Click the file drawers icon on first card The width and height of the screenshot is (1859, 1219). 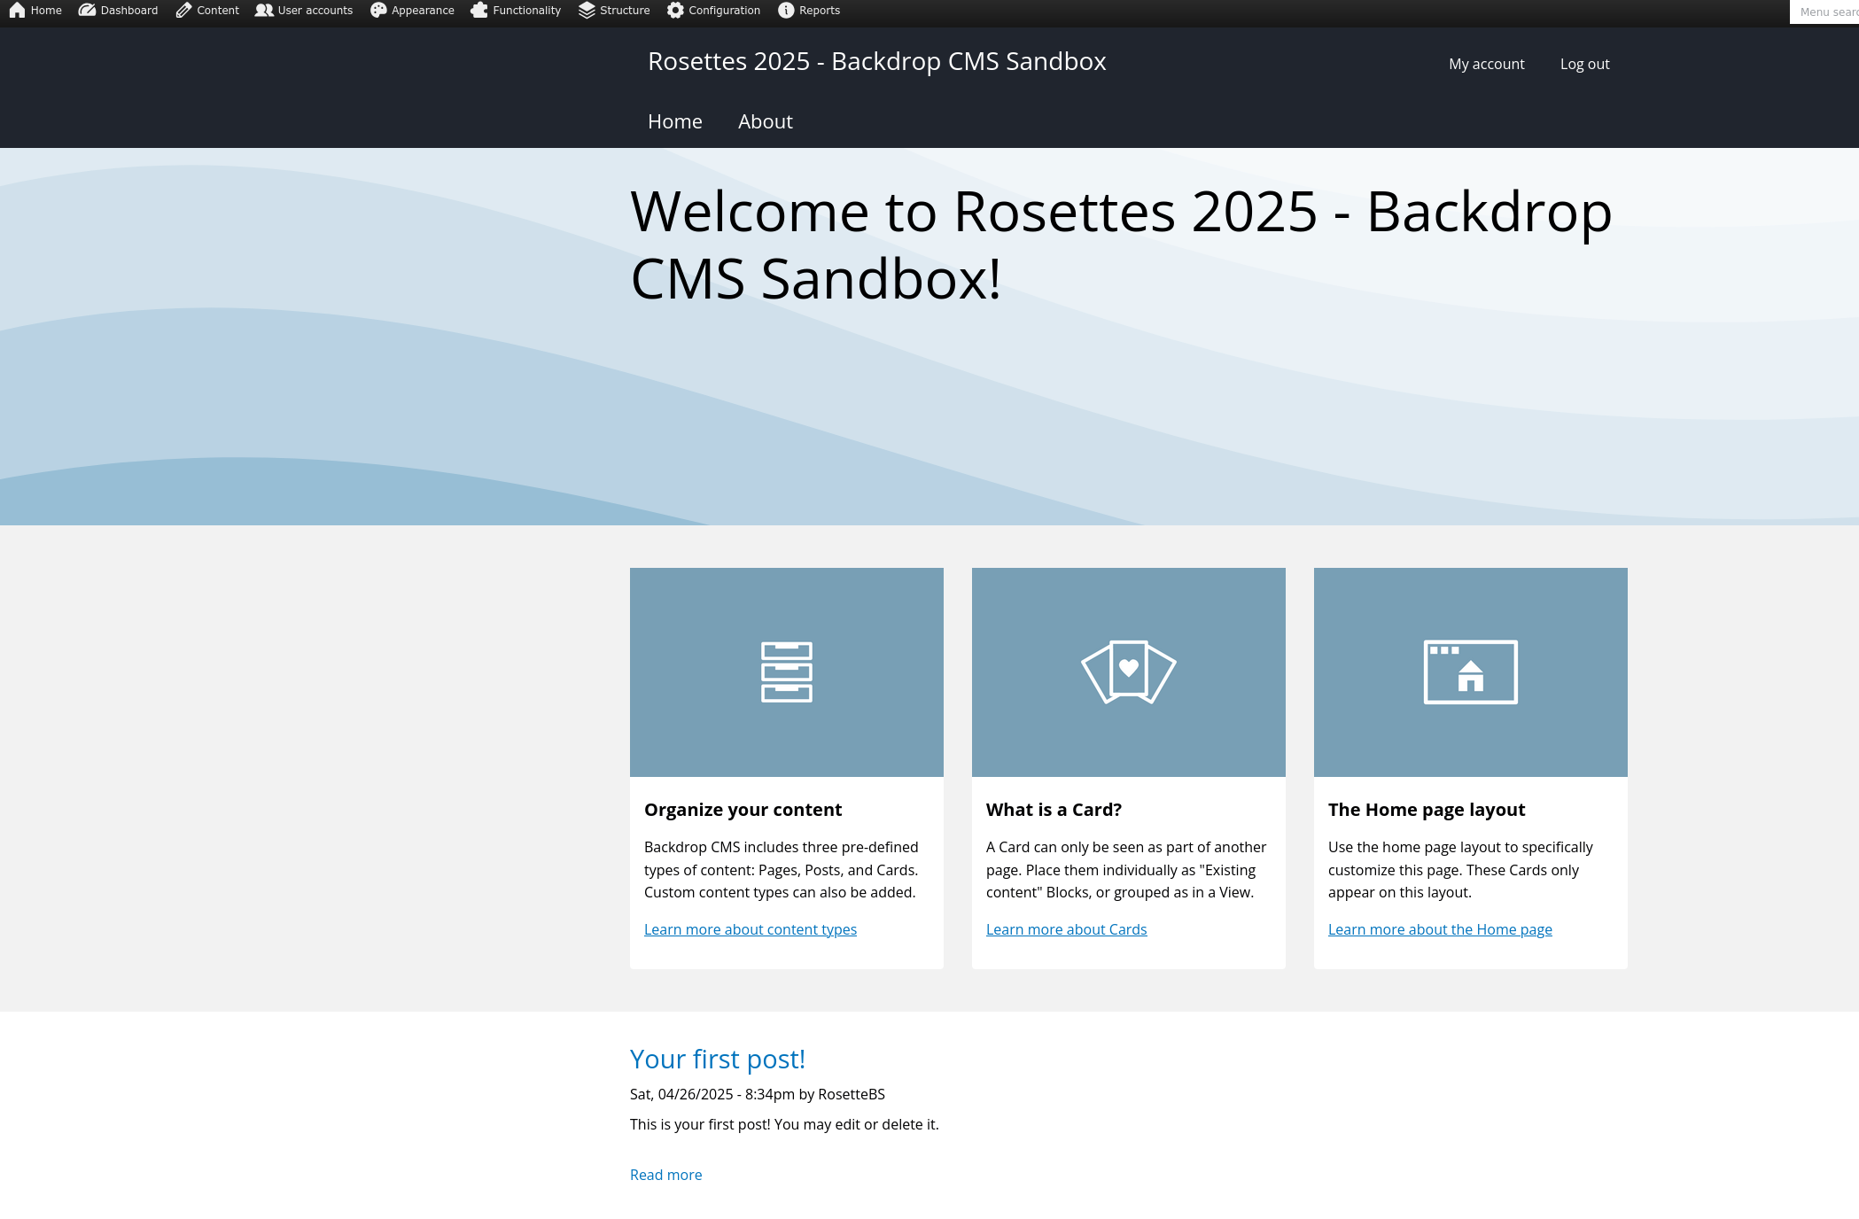pyautogui.click(x=787, y=672)
